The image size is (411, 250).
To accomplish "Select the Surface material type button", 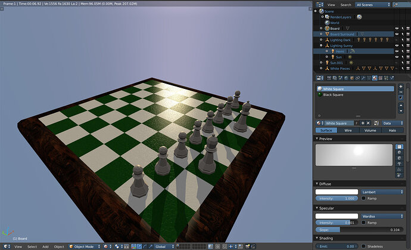I will (x=326, y=130).
